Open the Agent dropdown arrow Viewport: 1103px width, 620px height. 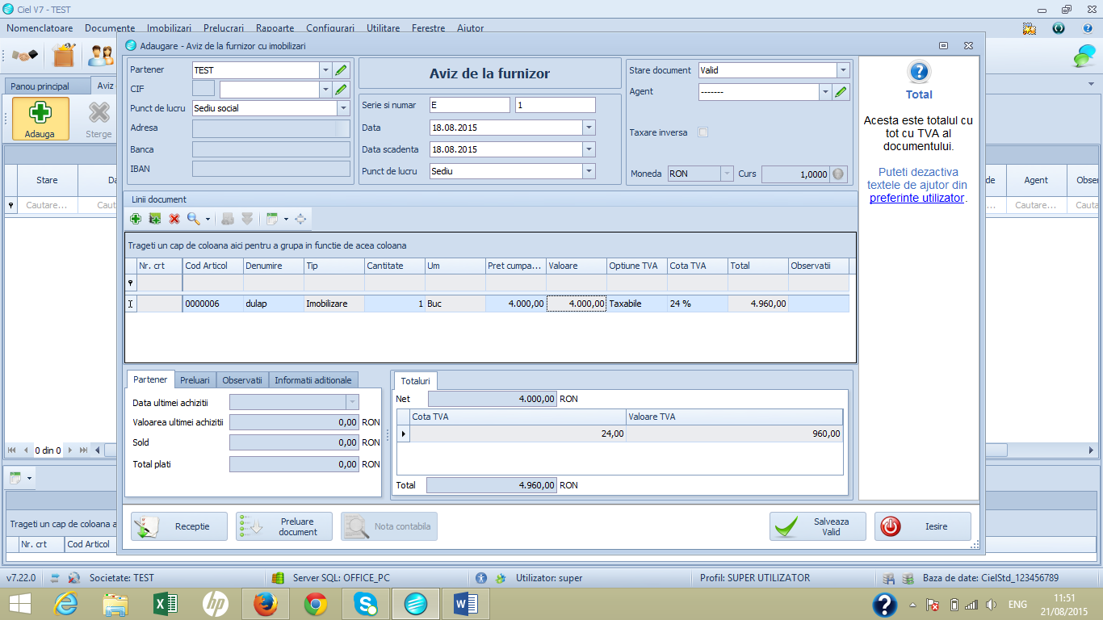[x=825, y=92]
